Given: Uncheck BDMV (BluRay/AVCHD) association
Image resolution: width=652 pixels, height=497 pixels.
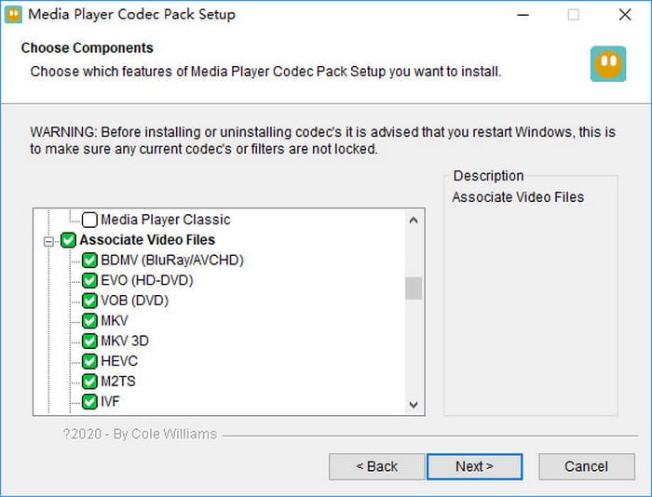Looking at the screenshot, I should tap(89, 260).
